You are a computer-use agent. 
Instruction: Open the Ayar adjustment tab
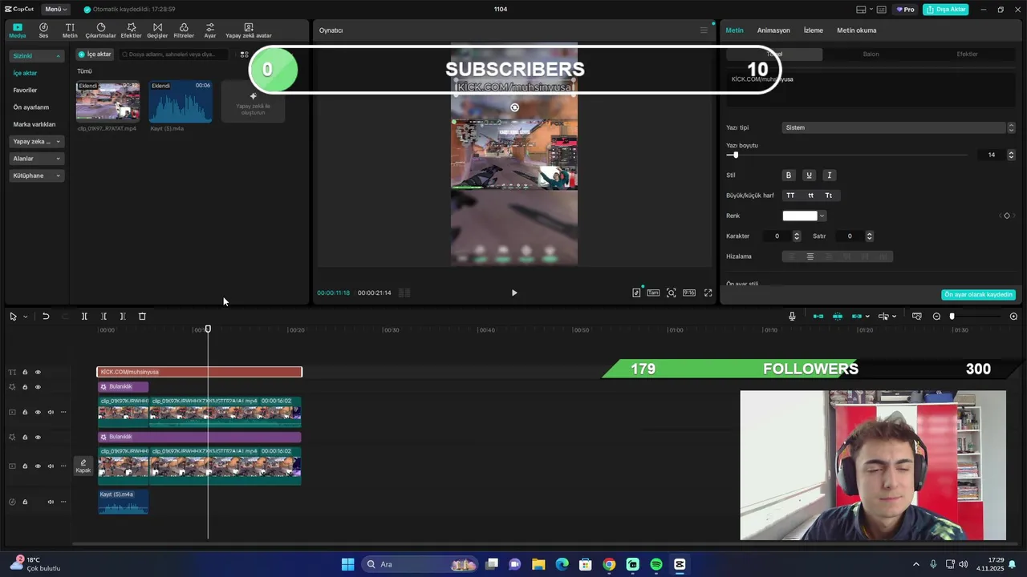click(209, 30)
